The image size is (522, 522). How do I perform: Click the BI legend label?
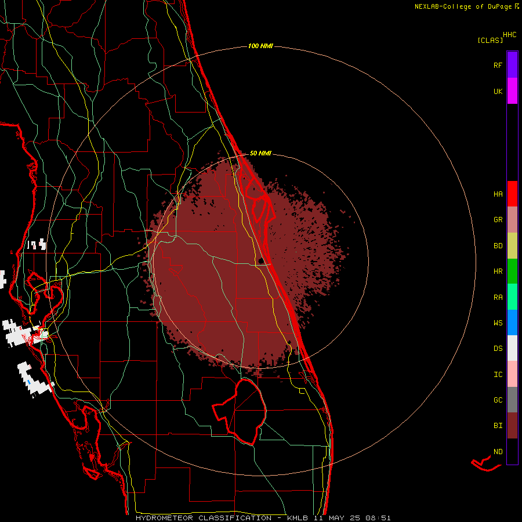(498, 426)
